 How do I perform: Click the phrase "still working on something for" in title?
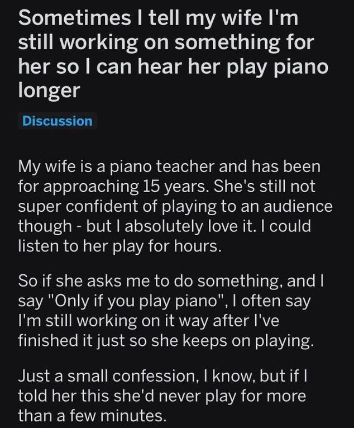point(166,42)
